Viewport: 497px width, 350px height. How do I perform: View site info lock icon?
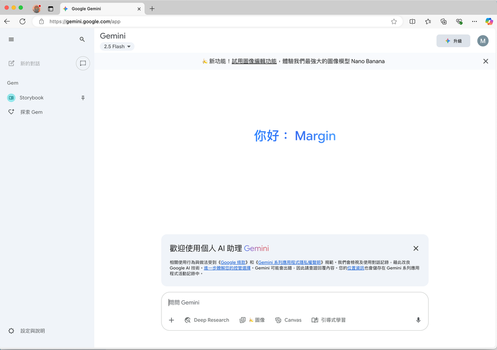tap(42, 21)
